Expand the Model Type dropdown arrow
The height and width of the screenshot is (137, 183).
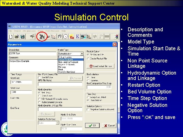[x=82, y=54]
